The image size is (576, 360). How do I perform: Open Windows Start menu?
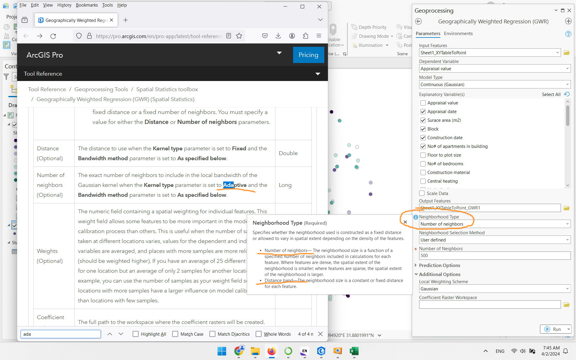[x=222, y=351]
